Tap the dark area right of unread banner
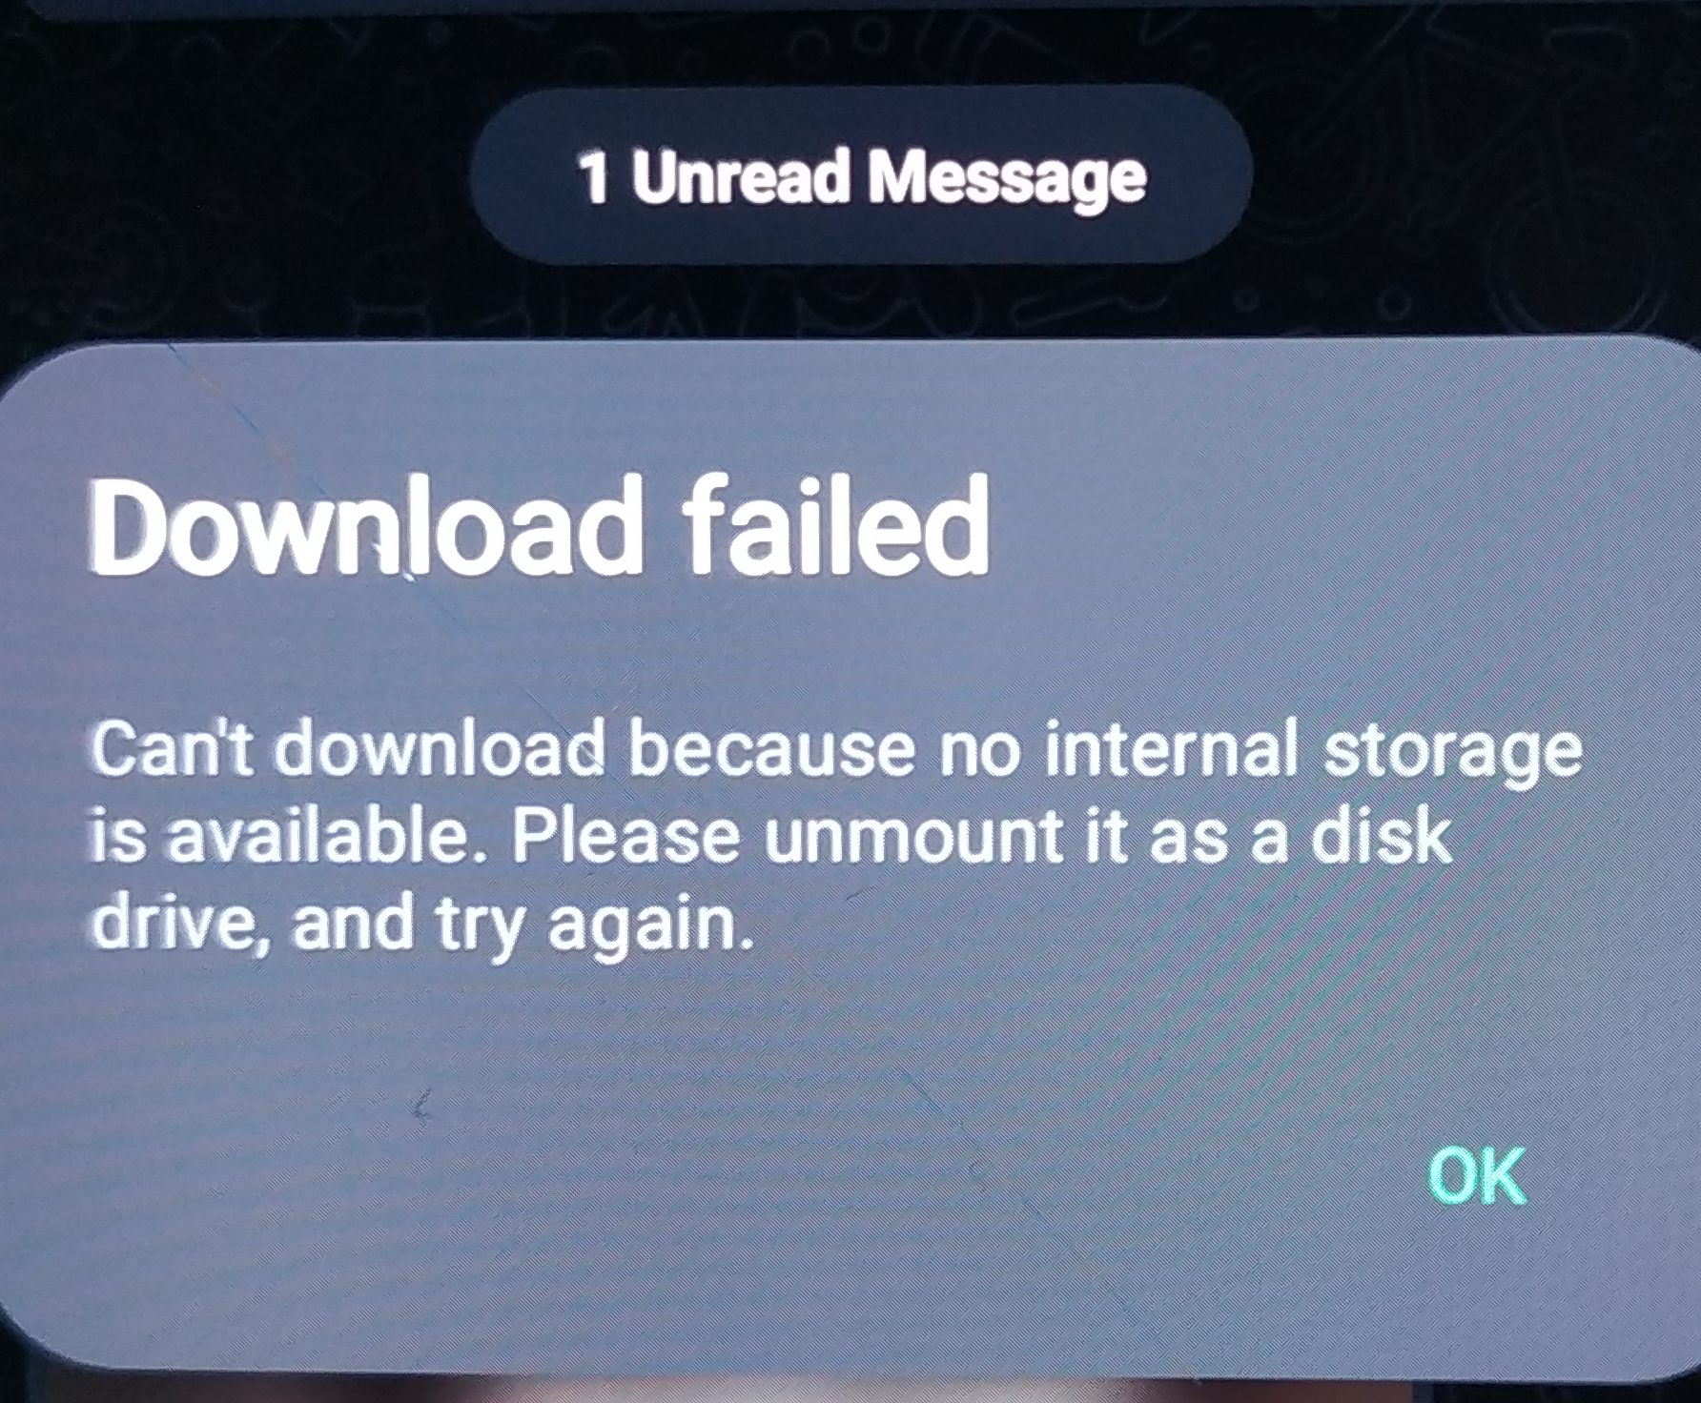Screen dimensions: 1701x1403 1478,176
